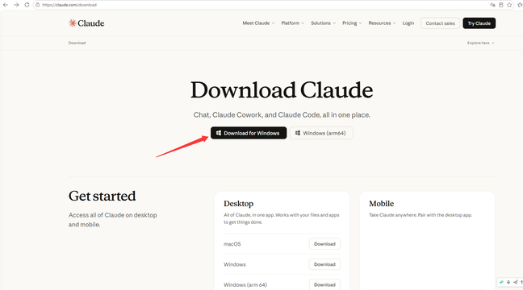Download the macOS desktop app
This screenshot has width=523, height=290.
[x=324, y=244]
